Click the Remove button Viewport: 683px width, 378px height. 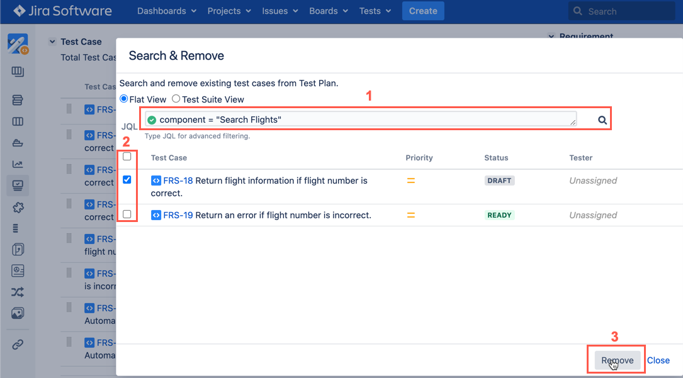coord(617,360)
